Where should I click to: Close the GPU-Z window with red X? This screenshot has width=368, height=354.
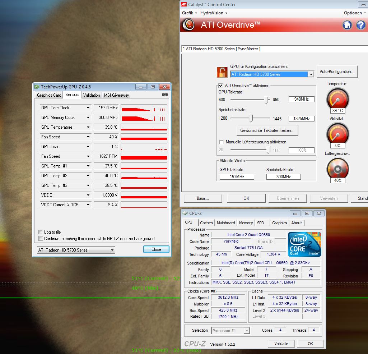pos(164,87)
